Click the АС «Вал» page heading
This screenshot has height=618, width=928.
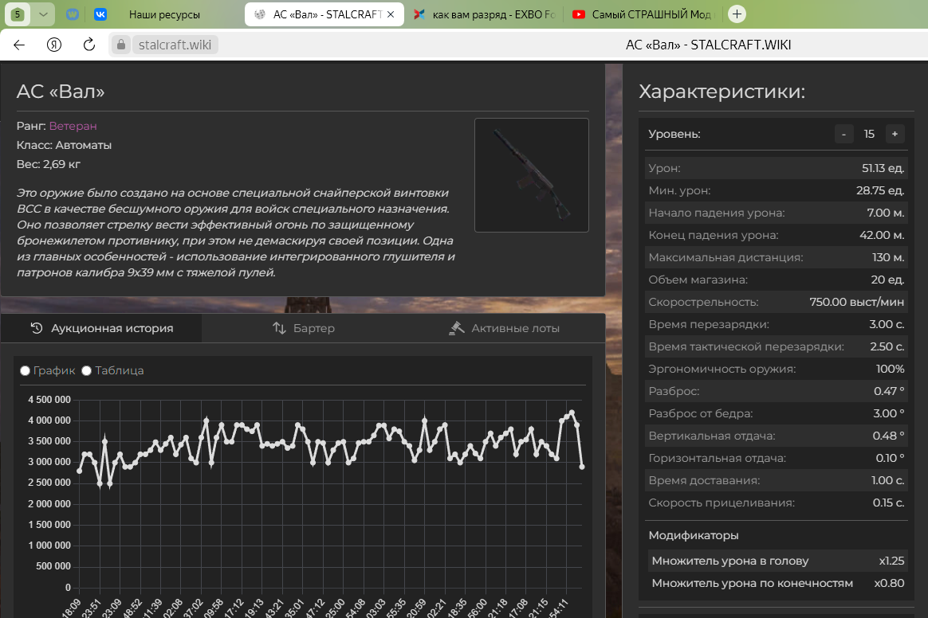[61, 92]
